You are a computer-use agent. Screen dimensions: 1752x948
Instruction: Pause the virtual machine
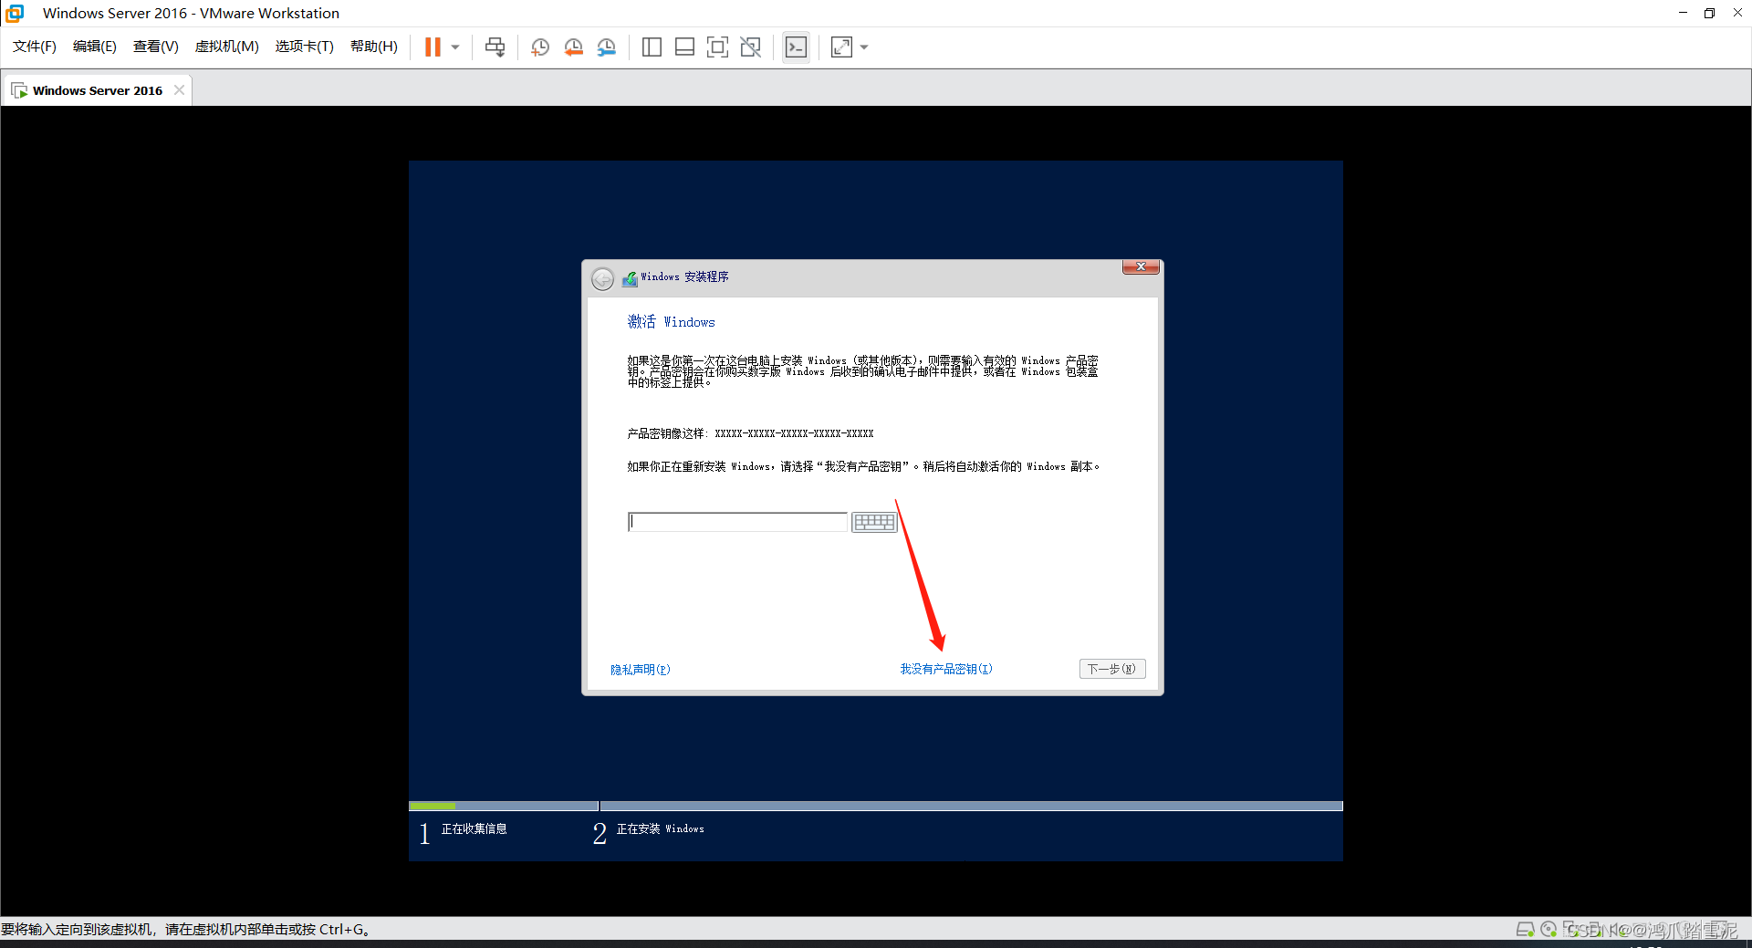(433, 47)
